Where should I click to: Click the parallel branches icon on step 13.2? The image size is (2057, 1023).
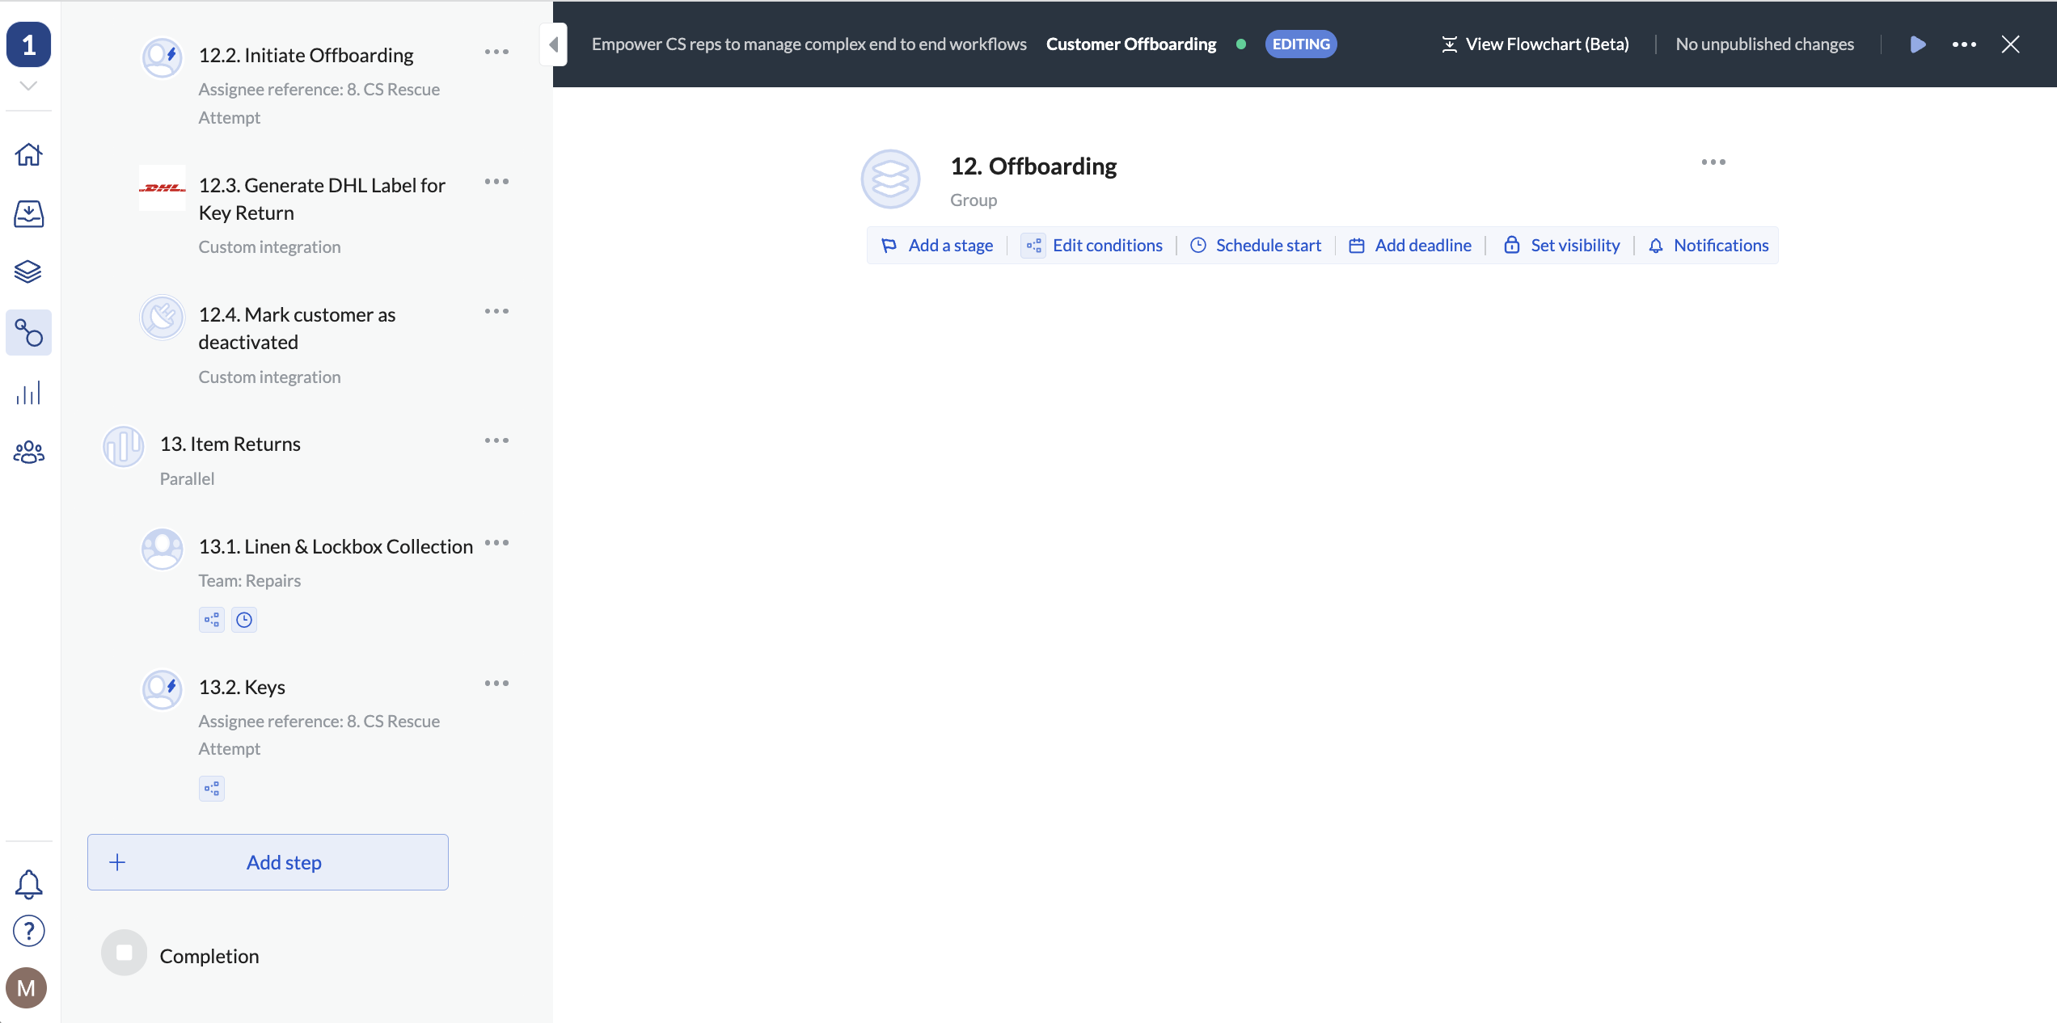coord(213,788)
